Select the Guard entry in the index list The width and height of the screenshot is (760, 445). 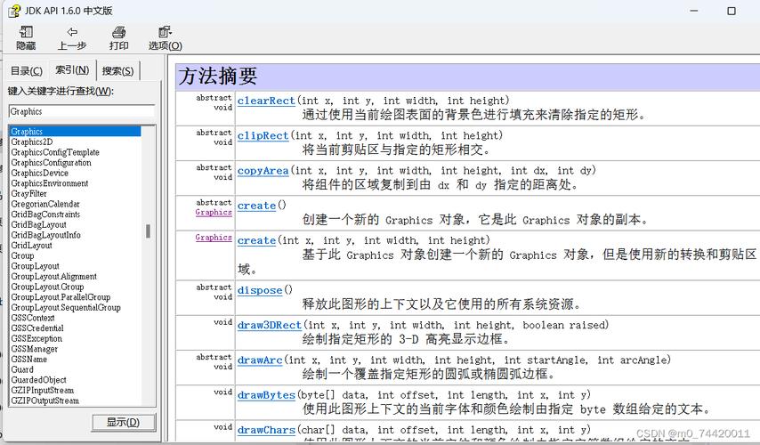click(22, 369)
